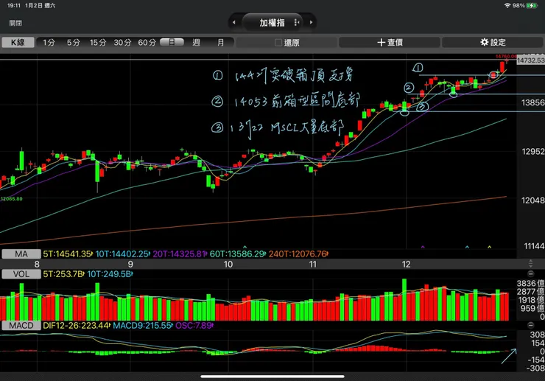This screenshot has width=545, height=381.
Task: Select the 240T:12076.76 moving average value
Action: coord(298,254)
